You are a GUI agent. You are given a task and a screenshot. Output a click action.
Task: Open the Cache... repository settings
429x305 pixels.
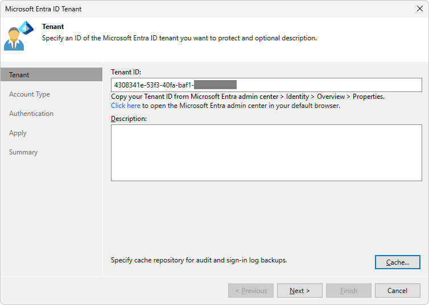point(398,262)
